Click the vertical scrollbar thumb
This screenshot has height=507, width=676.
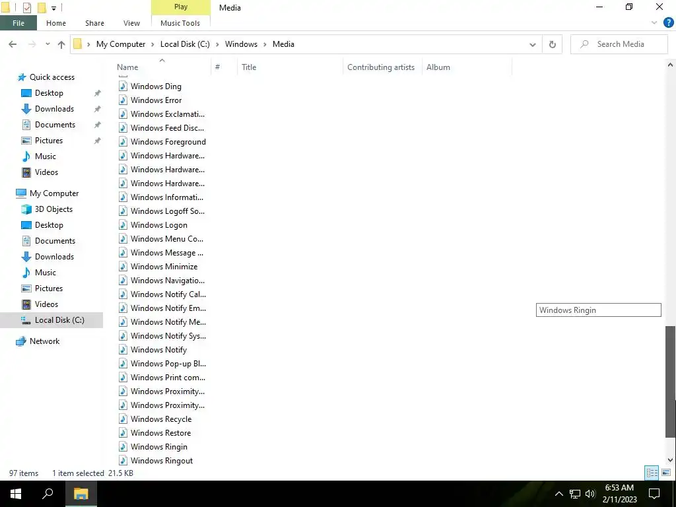click(671, 382)
